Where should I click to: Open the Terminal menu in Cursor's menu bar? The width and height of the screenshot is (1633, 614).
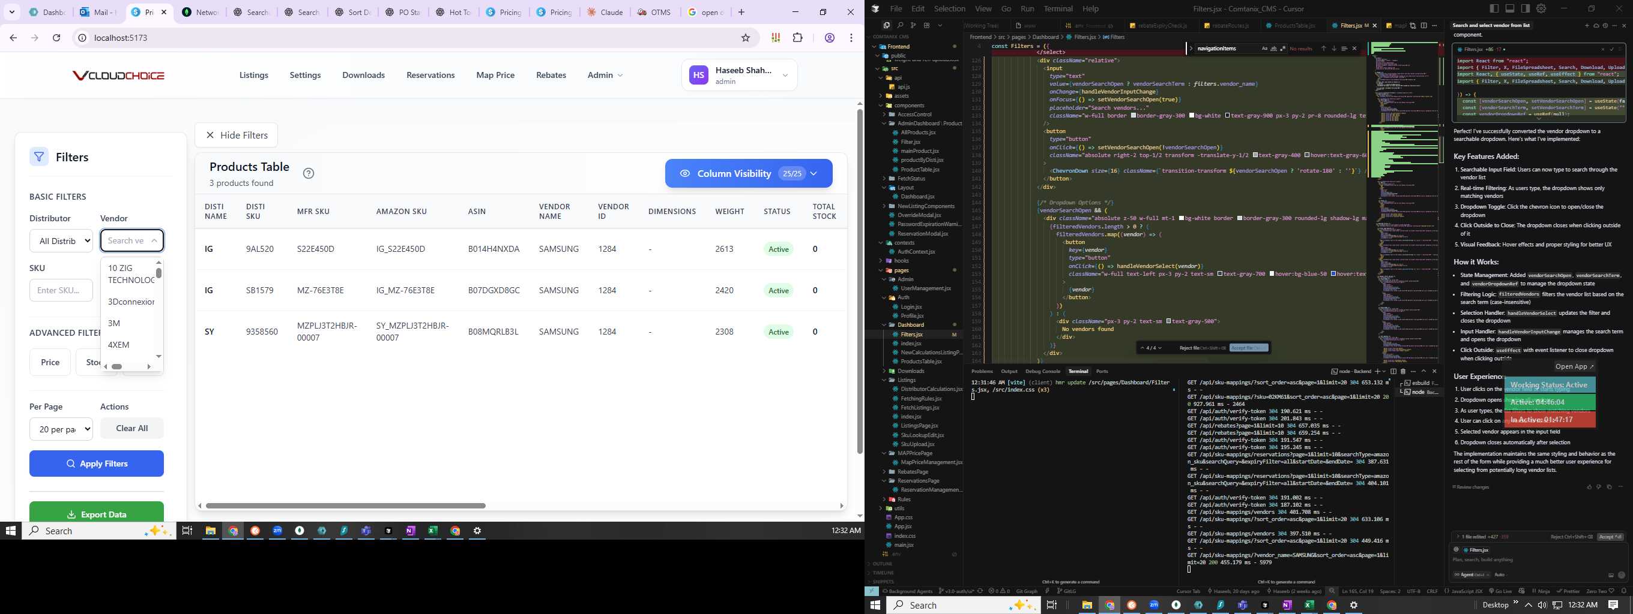click(1058, 9)
